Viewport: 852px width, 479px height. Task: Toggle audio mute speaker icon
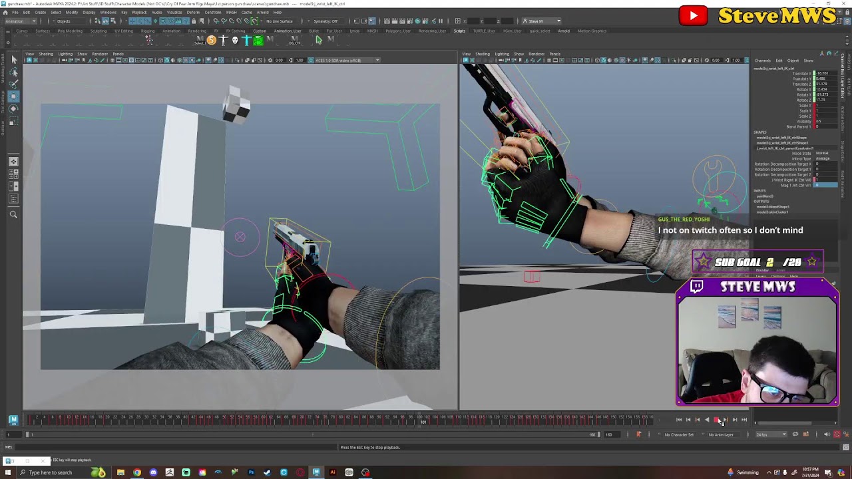click(x=827, y=434)
